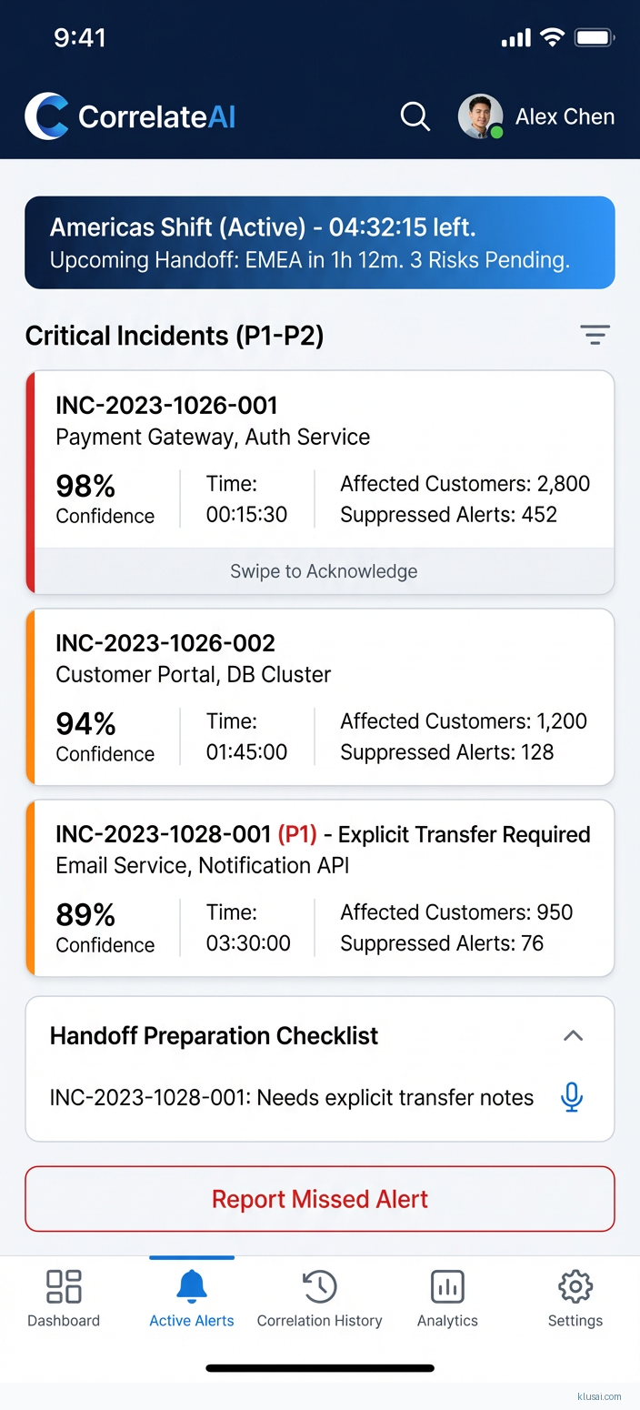Open search with the magnifier icon
This screenshot has width=640, height=1410.
(x=415, y=116)
